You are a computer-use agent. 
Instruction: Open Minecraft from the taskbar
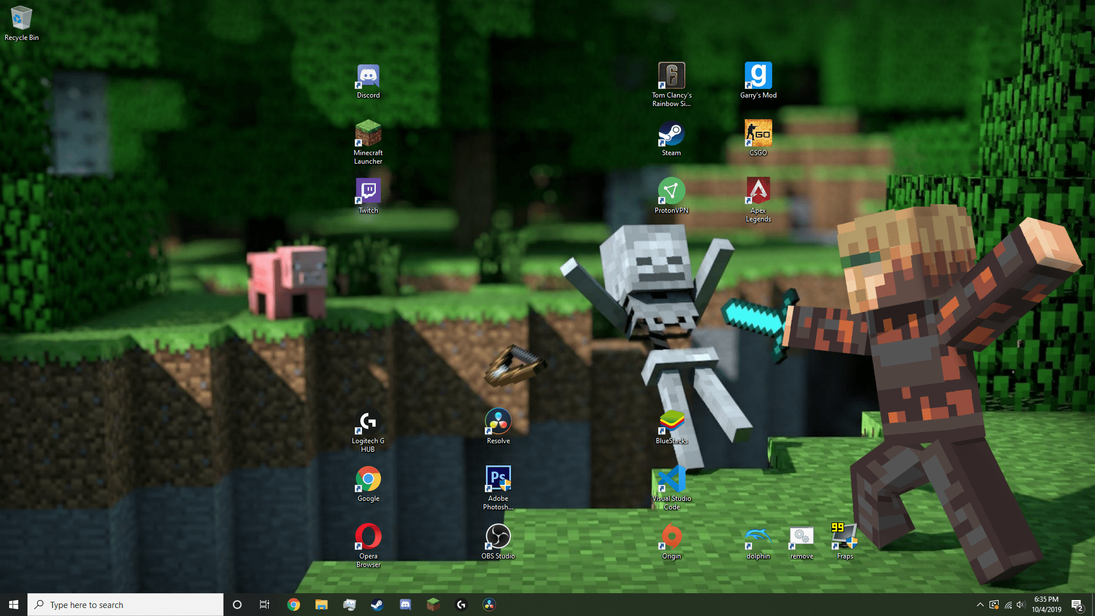point(433,605)
